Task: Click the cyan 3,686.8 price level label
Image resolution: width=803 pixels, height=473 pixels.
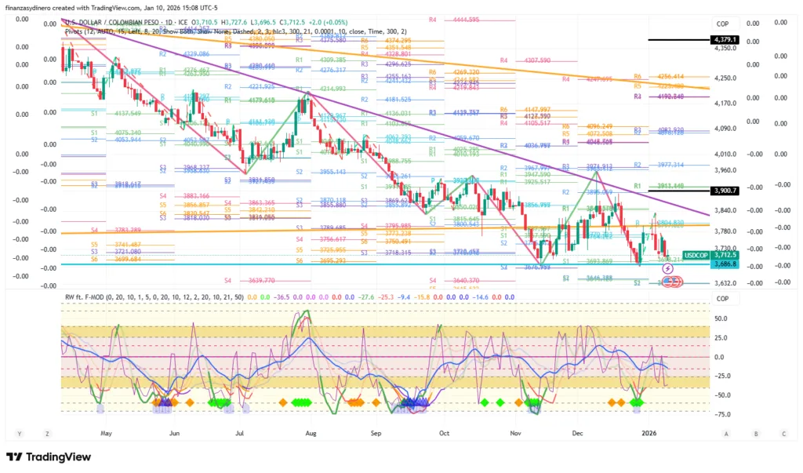Action: click(722, 264)
